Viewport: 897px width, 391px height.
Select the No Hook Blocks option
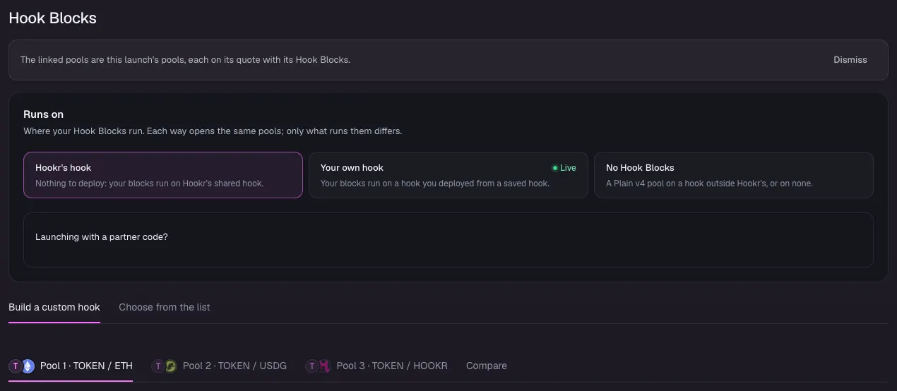(x=734, y=175)
